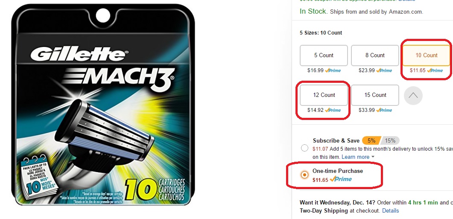This screenshot has height=219, width=453.
Task: Open Details link next to Two-Day Shipping
Action: click(x=390, y=210)
